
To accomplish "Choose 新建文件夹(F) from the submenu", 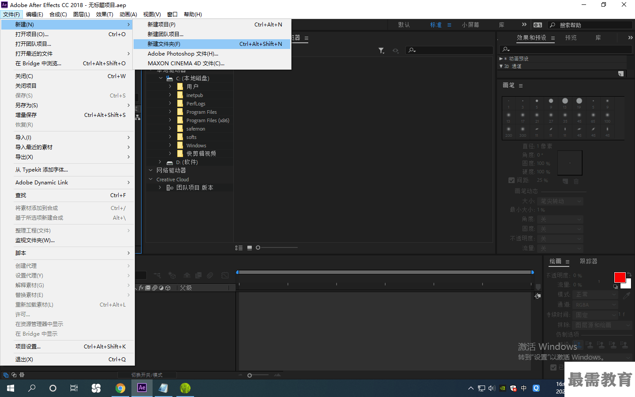I will click(212, 44).
